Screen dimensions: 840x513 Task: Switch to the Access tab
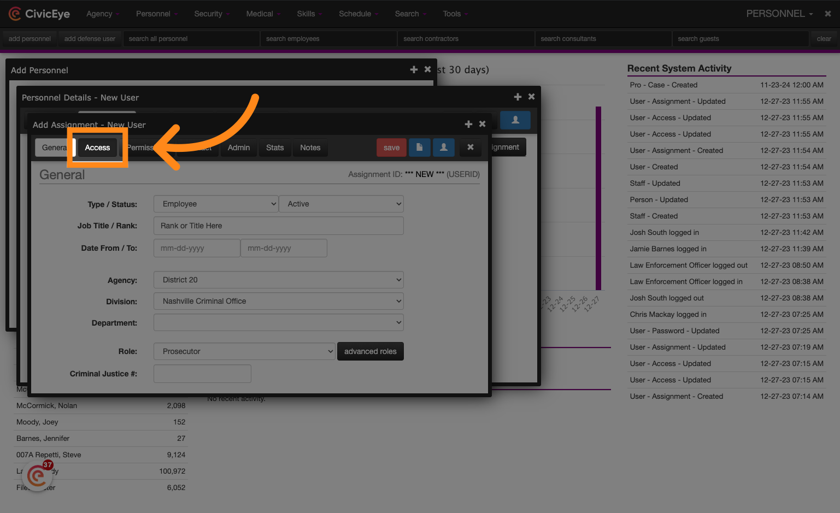pos(97,148)
